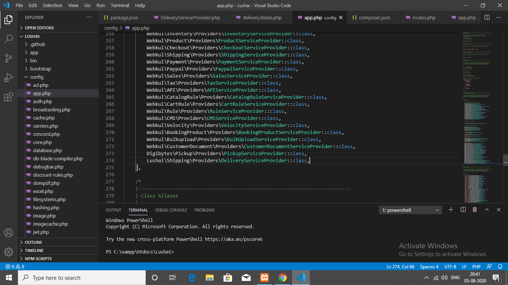Change end of line sequence LF

464,266
